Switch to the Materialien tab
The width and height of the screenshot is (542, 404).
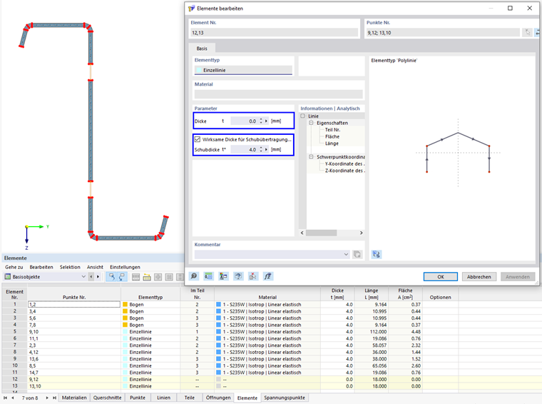tap(74, 398)
